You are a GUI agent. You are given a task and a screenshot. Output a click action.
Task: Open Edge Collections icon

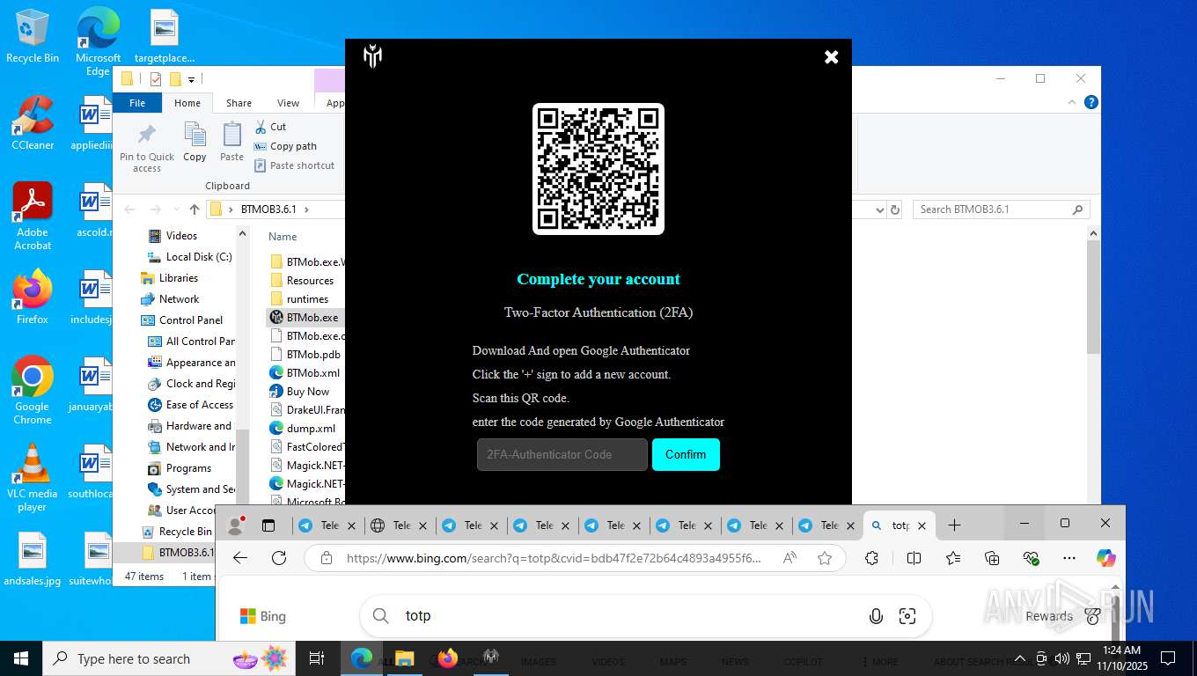[x=992, y=558]
